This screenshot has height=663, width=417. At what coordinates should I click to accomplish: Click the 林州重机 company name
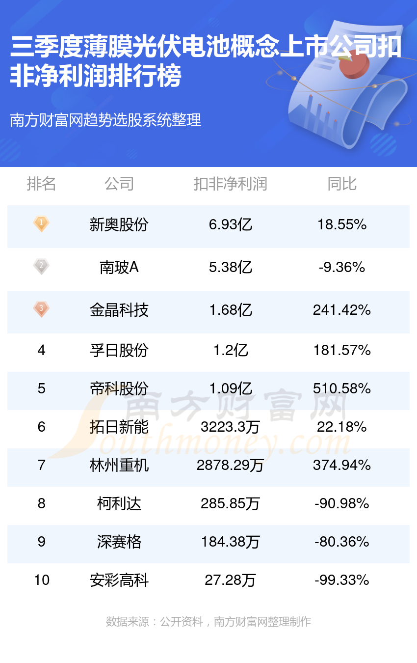pyautogui.click(x=119, y=465)
